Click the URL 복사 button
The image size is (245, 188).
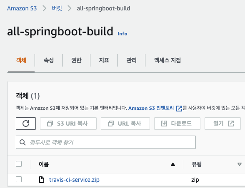pyautogui.click(x=125, y=124)
